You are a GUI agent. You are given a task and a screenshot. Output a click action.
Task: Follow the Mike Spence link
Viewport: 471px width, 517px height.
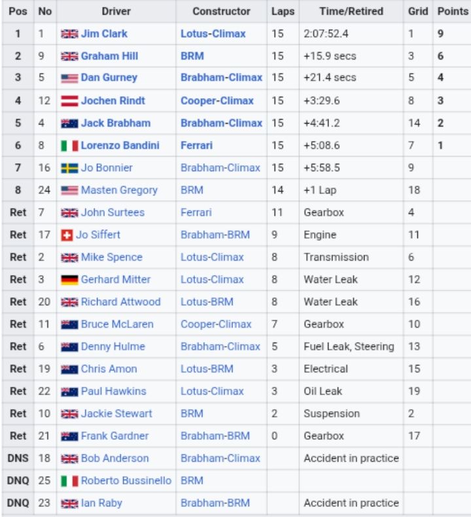pos(112,257)
